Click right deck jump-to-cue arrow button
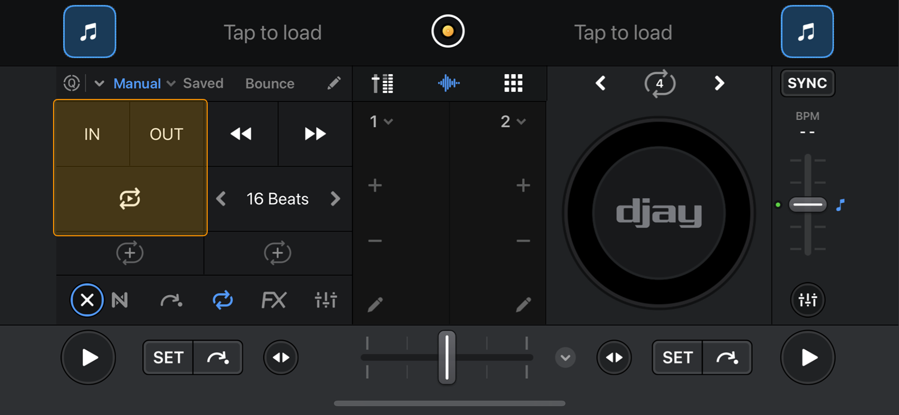899x415 pixels. (727, 357)
